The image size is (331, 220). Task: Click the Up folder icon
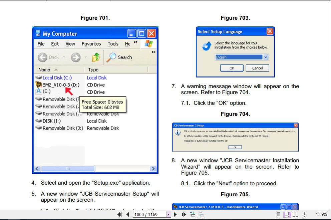pos(96,57)
